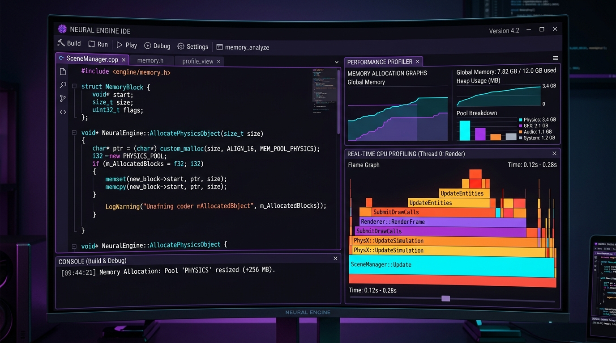Expand the editor tabs overflow chevron
The width and height of the screenshot is (616, 343).
[x=337, y=62]
